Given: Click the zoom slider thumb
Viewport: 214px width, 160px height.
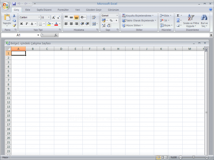Looking at the screenshot, I should [193, 157].
